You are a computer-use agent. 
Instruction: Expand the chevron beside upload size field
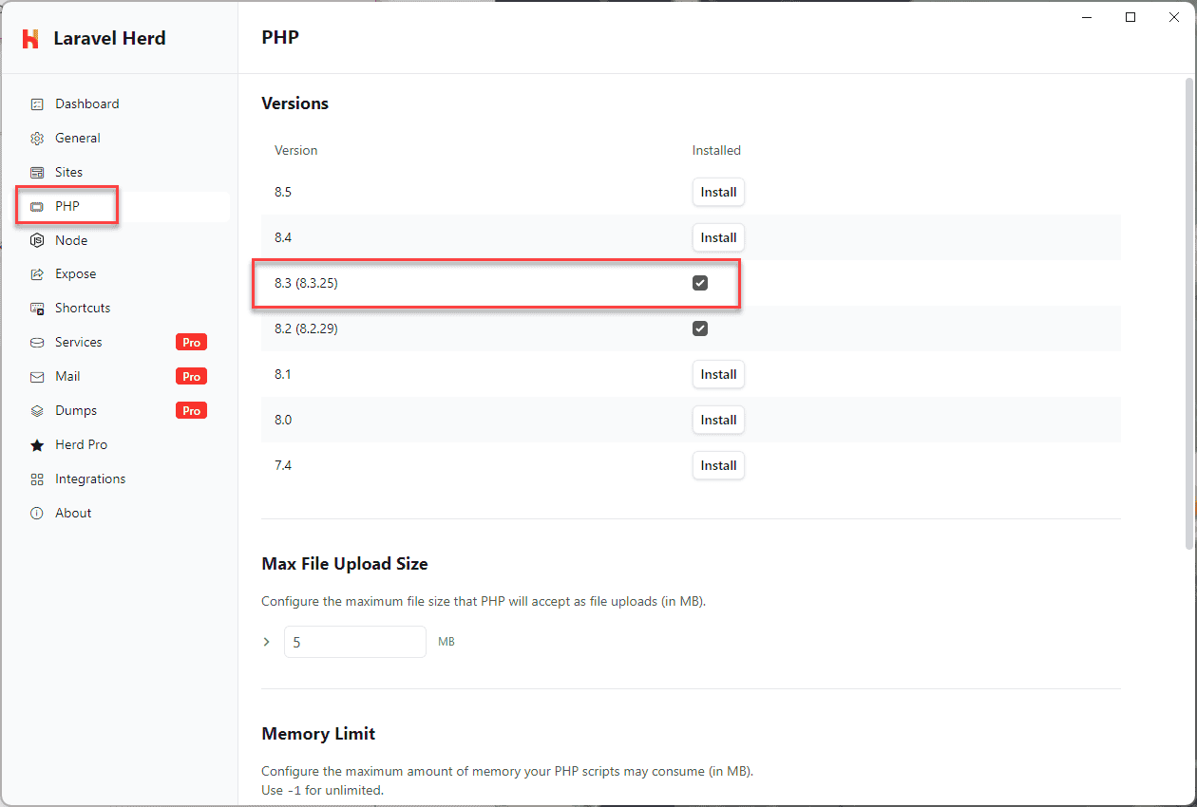coord(267,642)
